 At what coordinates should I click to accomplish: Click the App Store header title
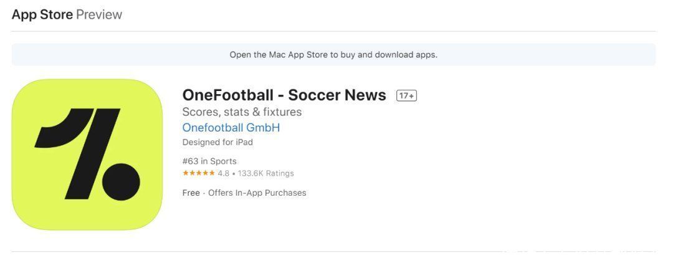42,14
